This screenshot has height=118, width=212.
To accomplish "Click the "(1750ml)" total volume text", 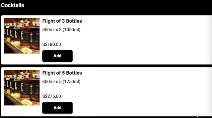I will 71,82.
